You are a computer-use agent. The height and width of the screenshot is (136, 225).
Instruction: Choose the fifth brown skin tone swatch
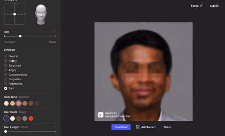click(x=31, y=103)
